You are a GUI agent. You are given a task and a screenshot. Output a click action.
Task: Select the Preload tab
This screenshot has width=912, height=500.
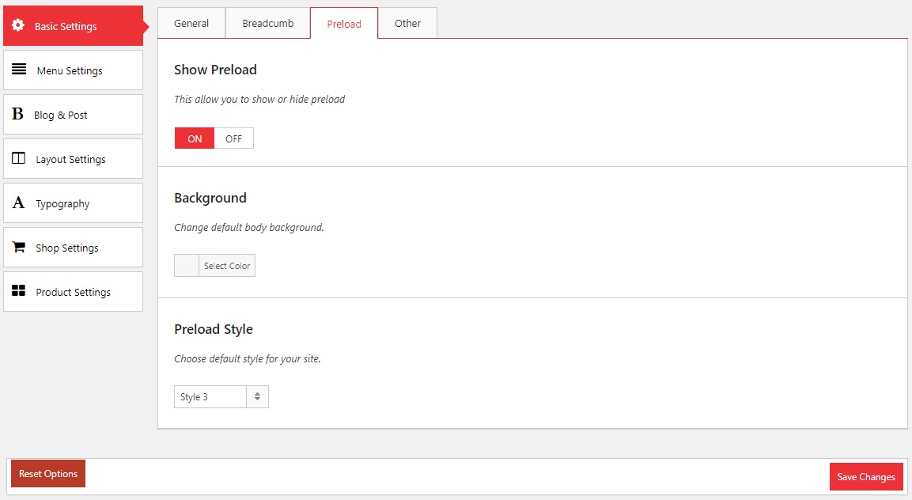click(x=344, y=24)
